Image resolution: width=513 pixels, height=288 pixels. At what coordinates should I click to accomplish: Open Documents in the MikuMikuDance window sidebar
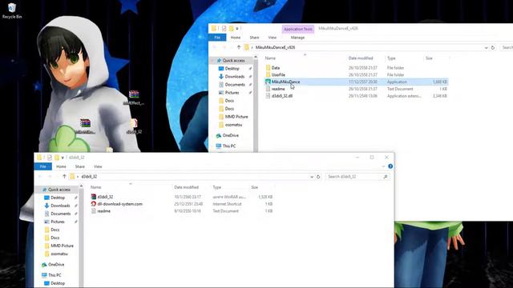coord(235,85)
